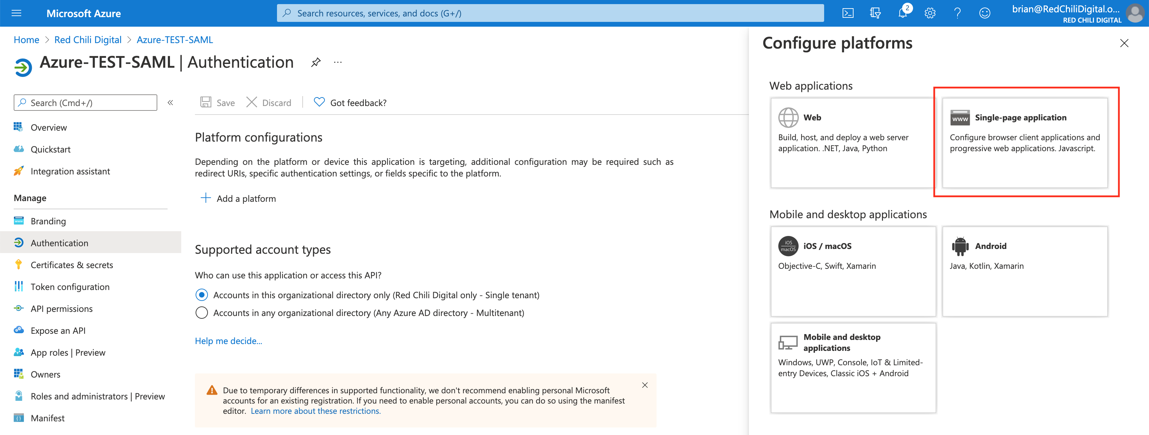The image size is (1149, 435).
Task: Choose the iOS / macOS platform card
Action: [853, 271]
